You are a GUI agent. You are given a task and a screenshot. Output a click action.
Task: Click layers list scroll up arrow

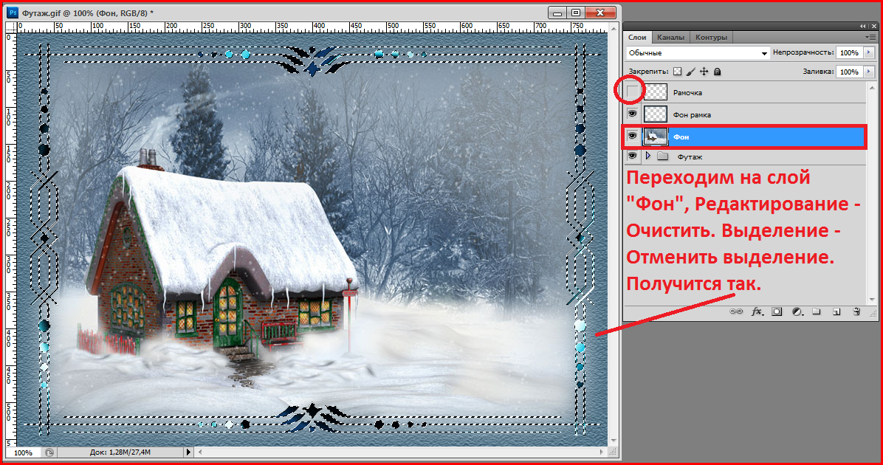coord(873,88)
